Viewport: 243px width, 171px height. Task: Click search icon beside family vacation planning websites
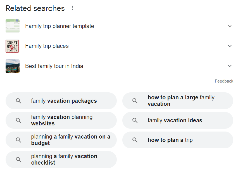pos(18,120)
